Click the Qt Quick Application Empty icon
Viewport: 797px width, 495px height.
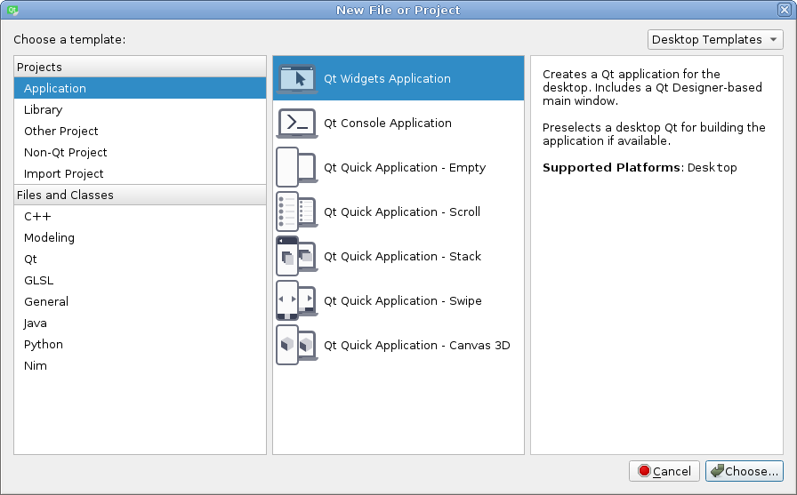(296, 168)
